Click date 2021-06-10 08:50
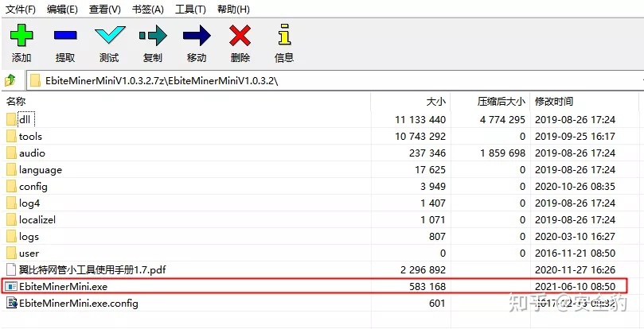 (x=575, y=286)
